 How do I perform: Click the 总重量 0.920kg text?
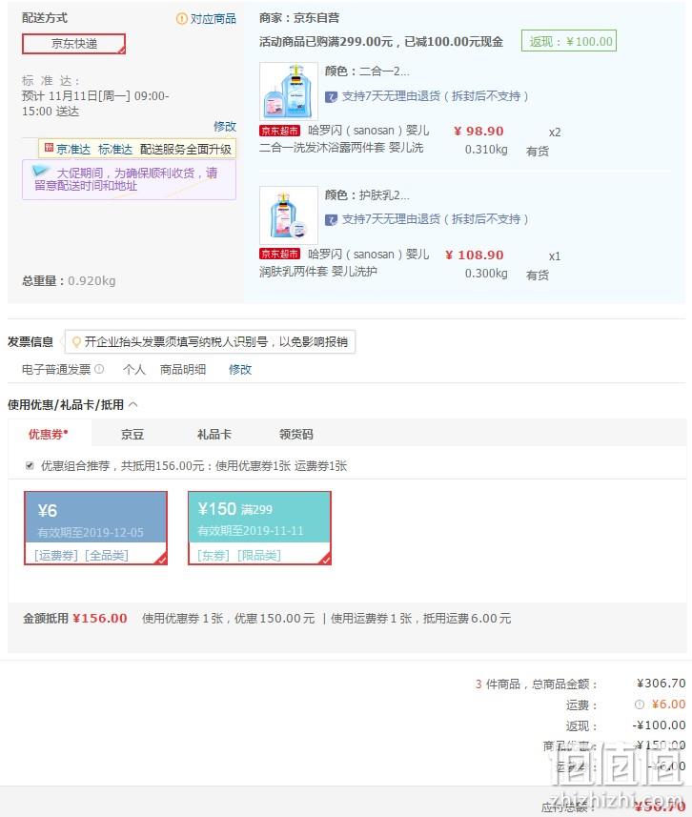click(69, 281)
